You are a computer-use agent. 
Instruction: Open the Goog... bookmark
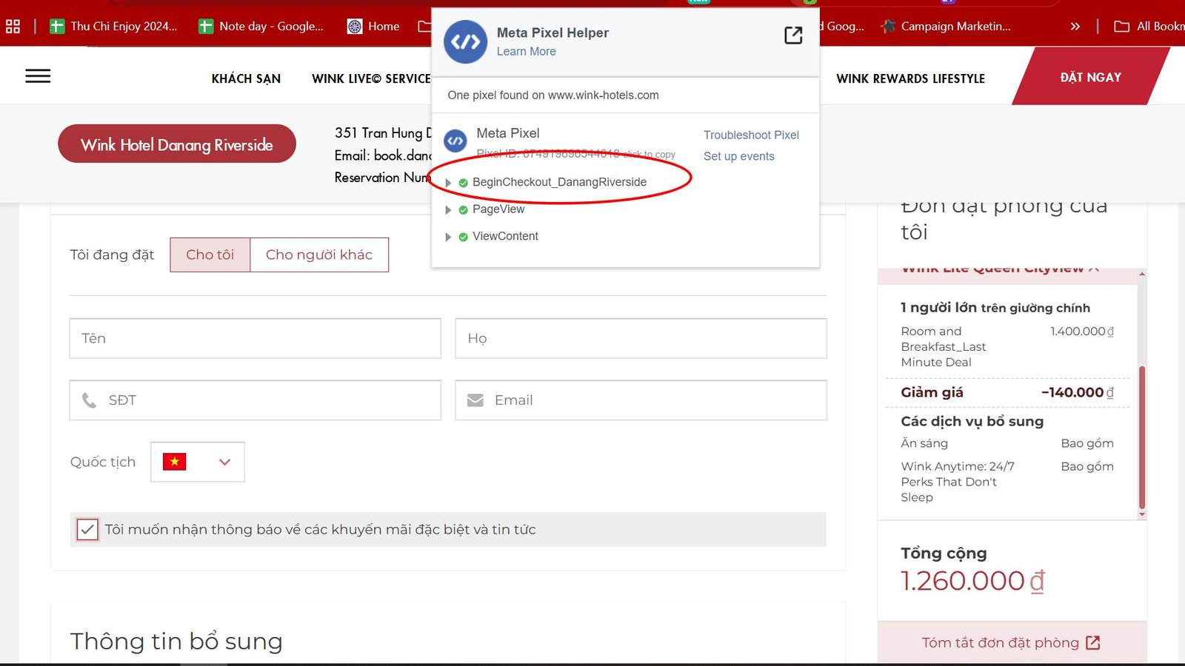[843, 27]
